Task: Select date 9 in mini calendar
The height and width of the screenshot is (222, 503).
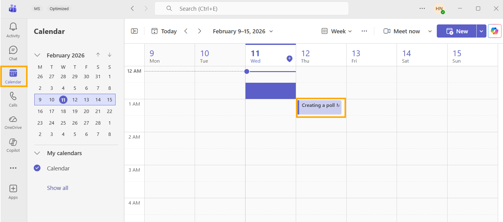Action: click(40, 100)
